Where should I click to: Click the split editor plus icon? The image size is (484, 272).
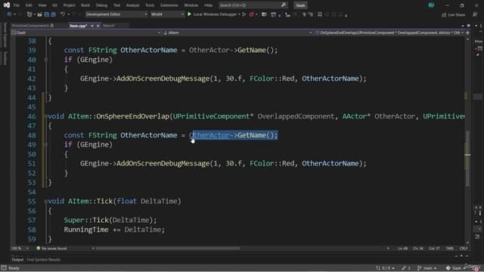467,32
